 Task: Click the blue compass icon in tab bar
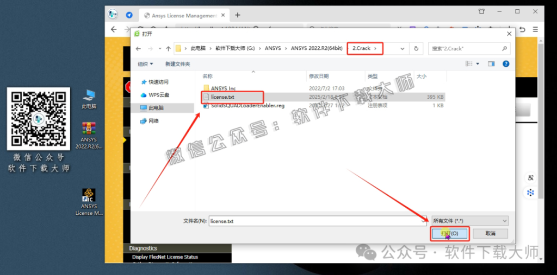[129, 15]
